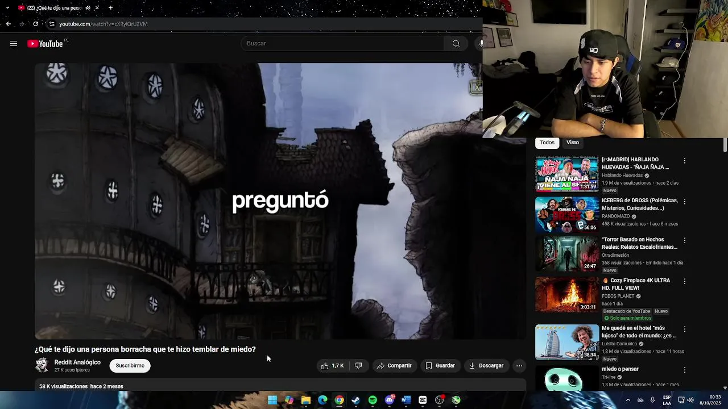Screen dimensions: 728x409
Task: Open Compartir share dialog
Action: 394,366
